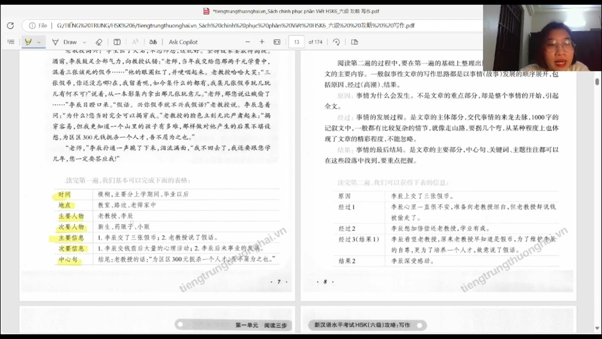Image resolution: width=602 pixels, height=339 pixels.
Task: Click table cell 经过2
Action: pyautogui.click(x=346, y=228)
